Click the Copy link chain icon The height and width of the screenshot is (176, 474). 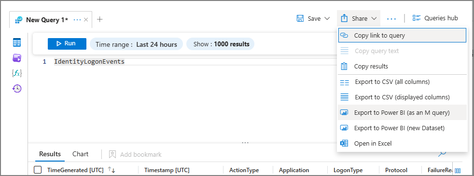point(344,35)
